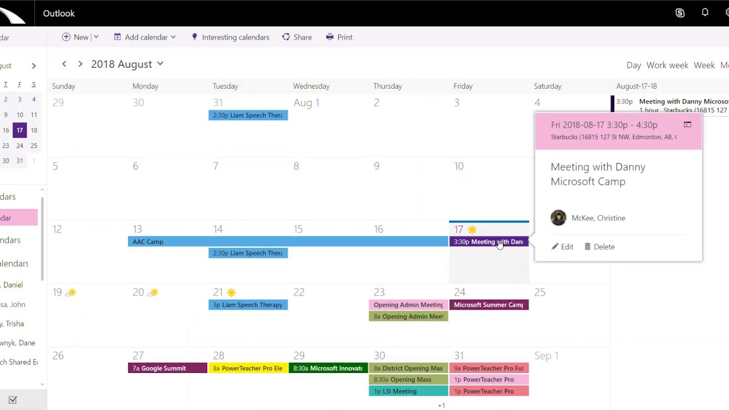Image resolution: width=729 pixels, height=410 pixels.
Task: Delete the Meeting with Danny event
Action: [600, 247]
